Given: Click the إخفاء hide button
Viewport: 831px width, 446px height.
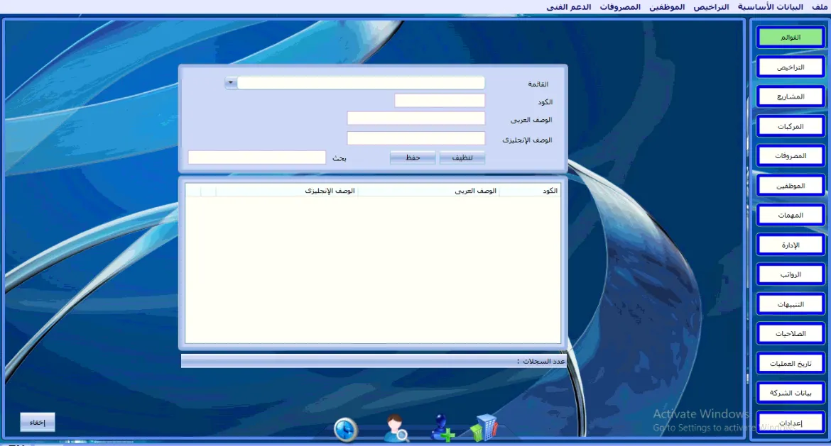Looking at the screenshot, I should click(x=37, y=422).
